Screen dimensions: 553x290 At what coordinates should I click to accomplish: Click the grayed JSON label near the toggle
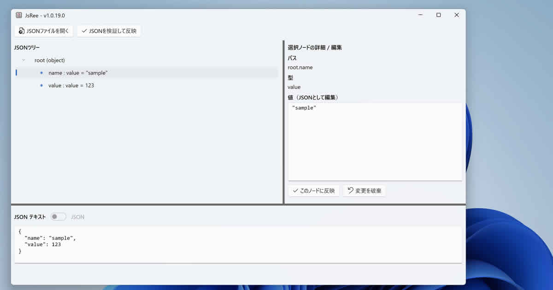pos(77,216)
